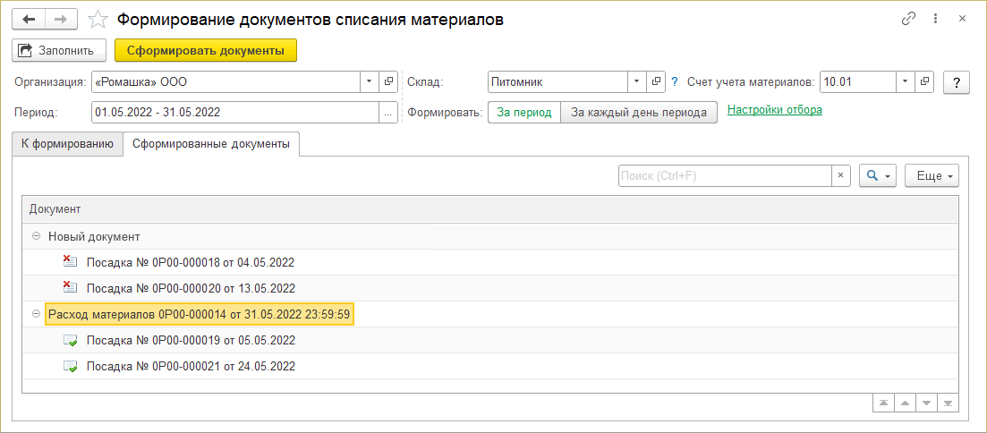The width and height of the screenshot is (987, 433).
Task: Open the "Еще" actions menu
Action: click(x=932, y=176)
